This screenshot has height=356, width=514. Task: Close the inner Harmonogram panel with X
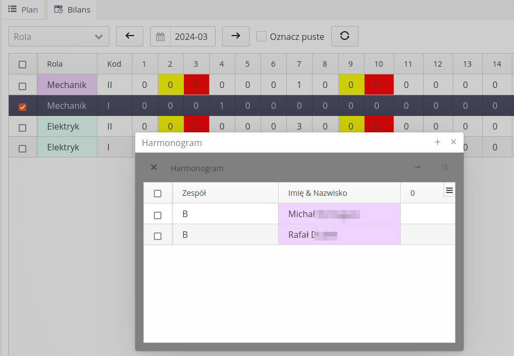(x=154, y=168)
